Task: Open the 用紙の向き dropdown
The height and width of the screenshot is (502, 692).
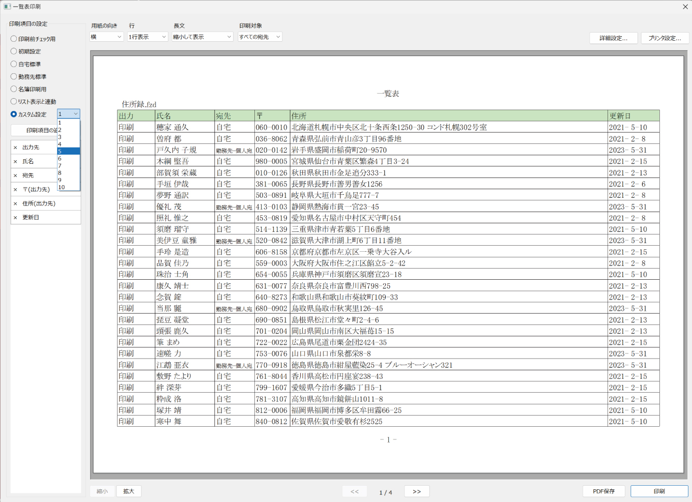Action: tap(106, 36)
